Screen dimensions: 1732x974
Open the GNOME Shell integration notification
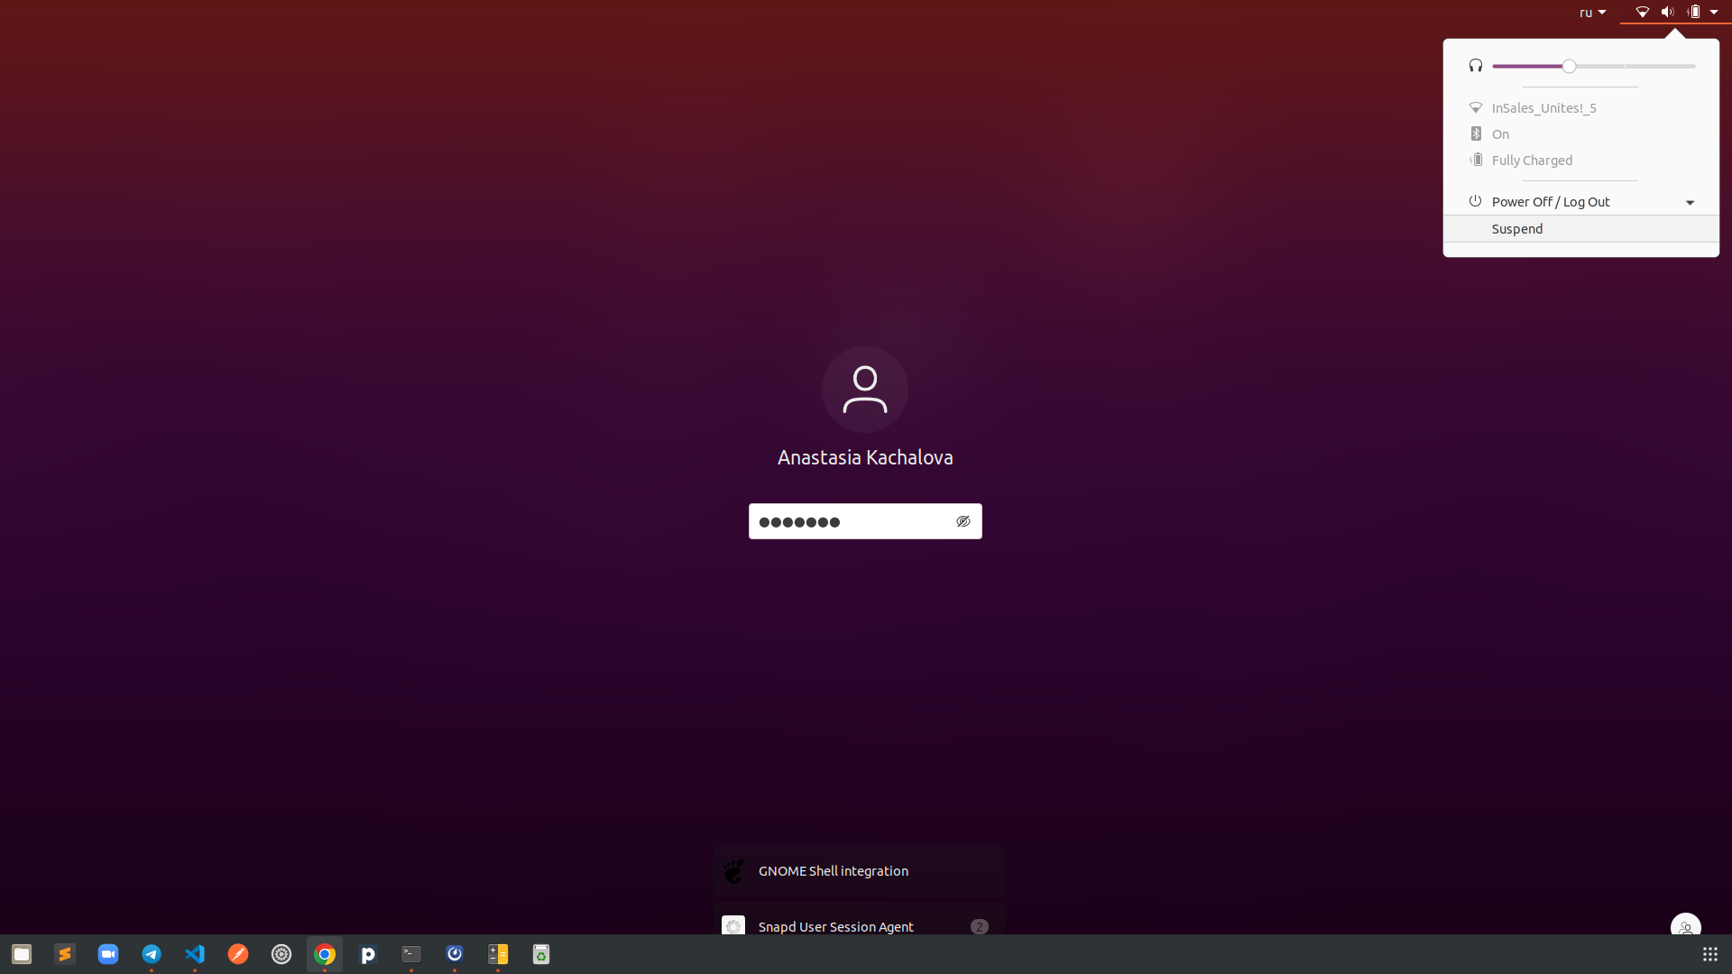pyautogui.click(x=859, y=871)
